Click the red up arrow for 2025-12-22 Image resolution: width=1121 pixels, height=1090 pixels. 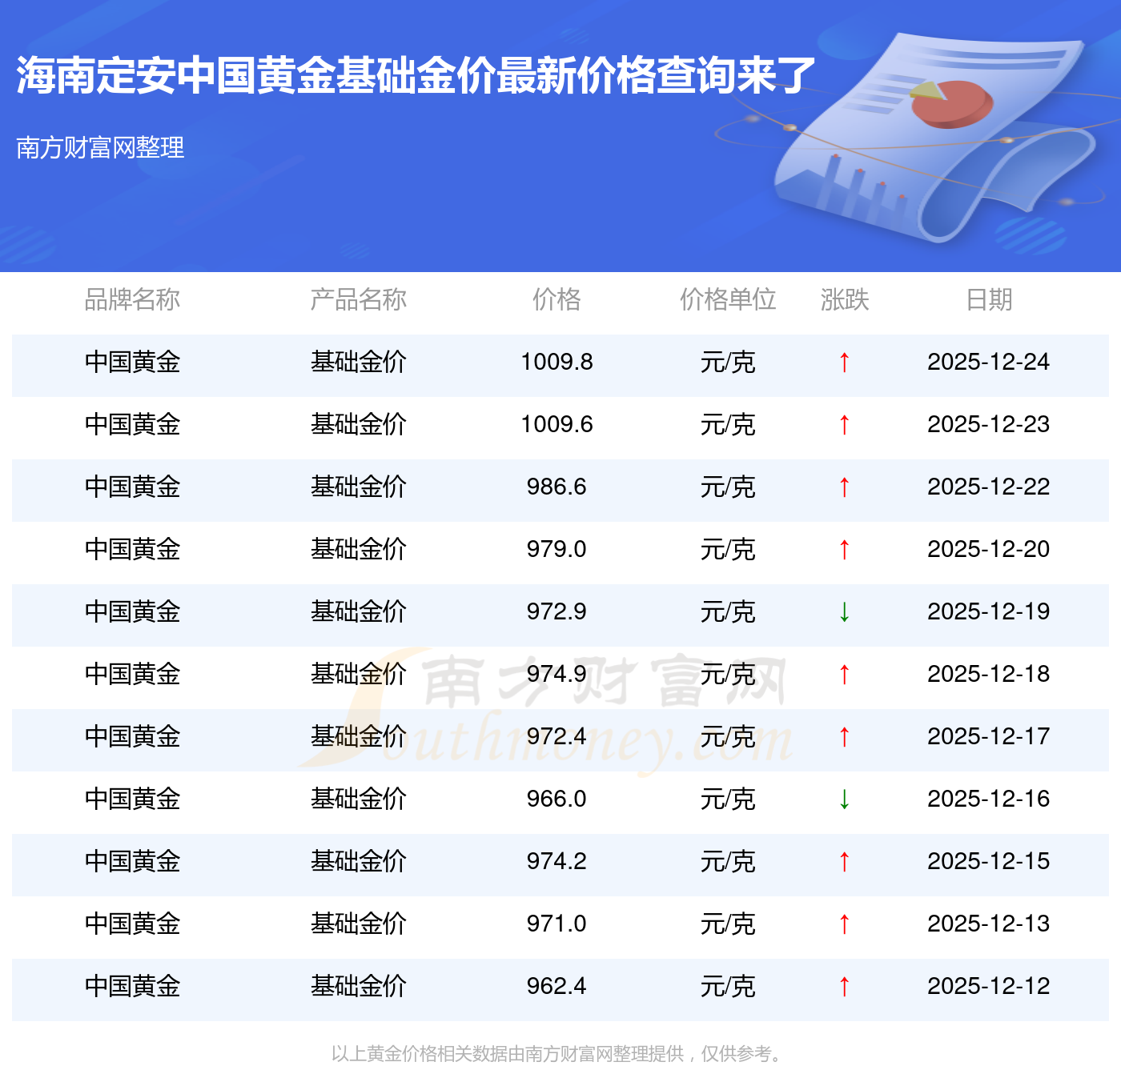click(x=844, y=487)
